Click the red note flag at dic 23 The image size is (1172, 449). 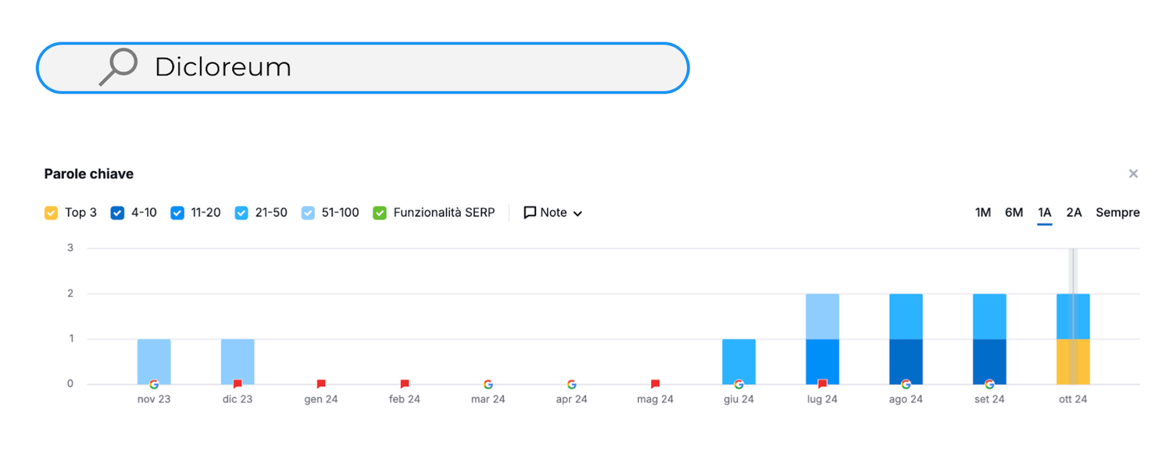tap(237, 384)
